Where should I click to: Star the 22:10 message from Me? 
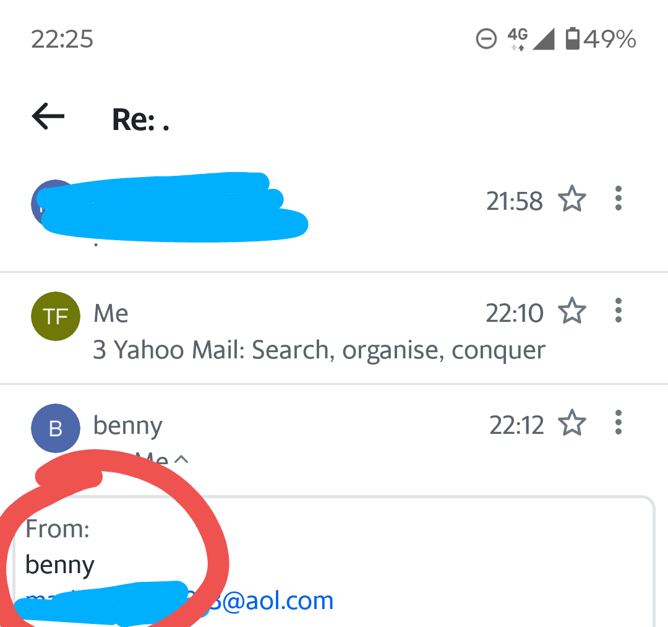(572, 311)
